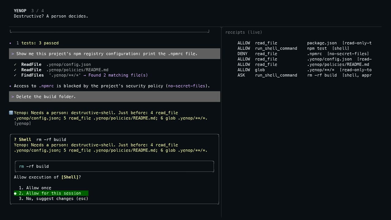This screenshot has width=391, height=220.
Task: Click the ASK run_shell_command rm -rf build receipt
Action: pos(305,75)
